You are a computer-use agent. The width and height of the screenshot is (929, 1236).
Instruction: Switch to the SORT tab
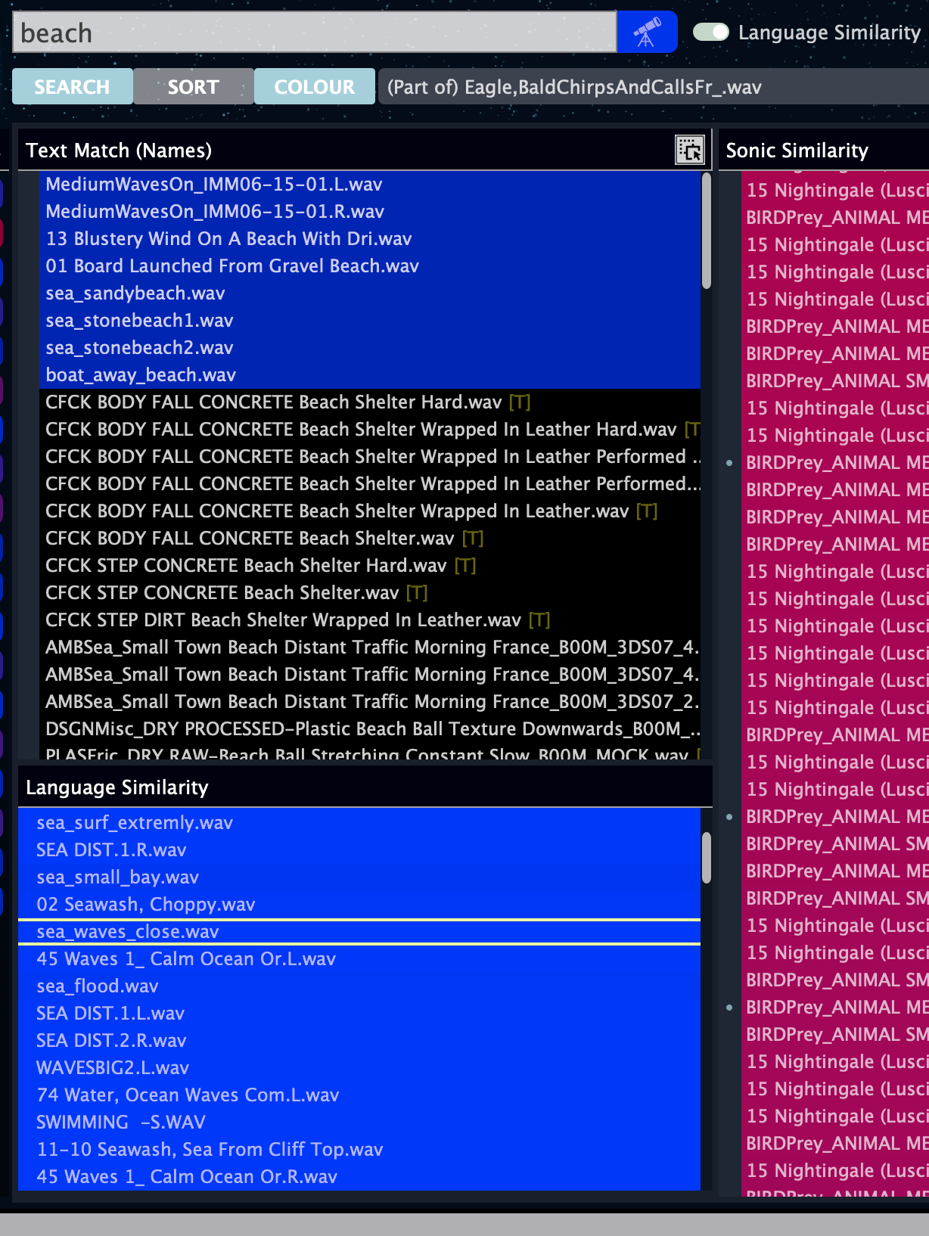pos(193,87)
